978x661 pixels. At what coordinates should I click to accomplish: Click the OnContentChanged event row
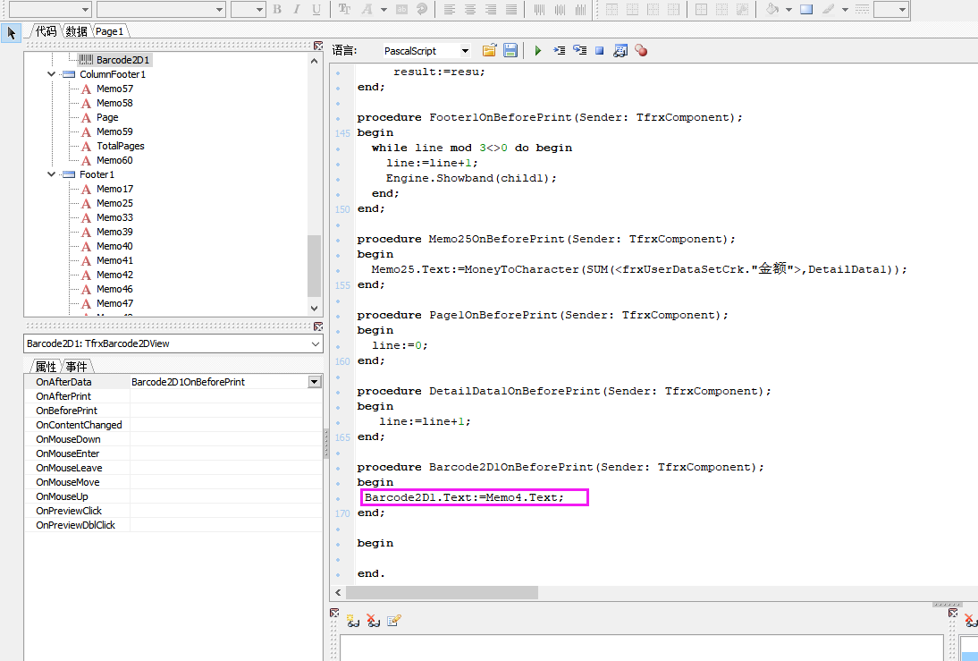pos(173,425)
